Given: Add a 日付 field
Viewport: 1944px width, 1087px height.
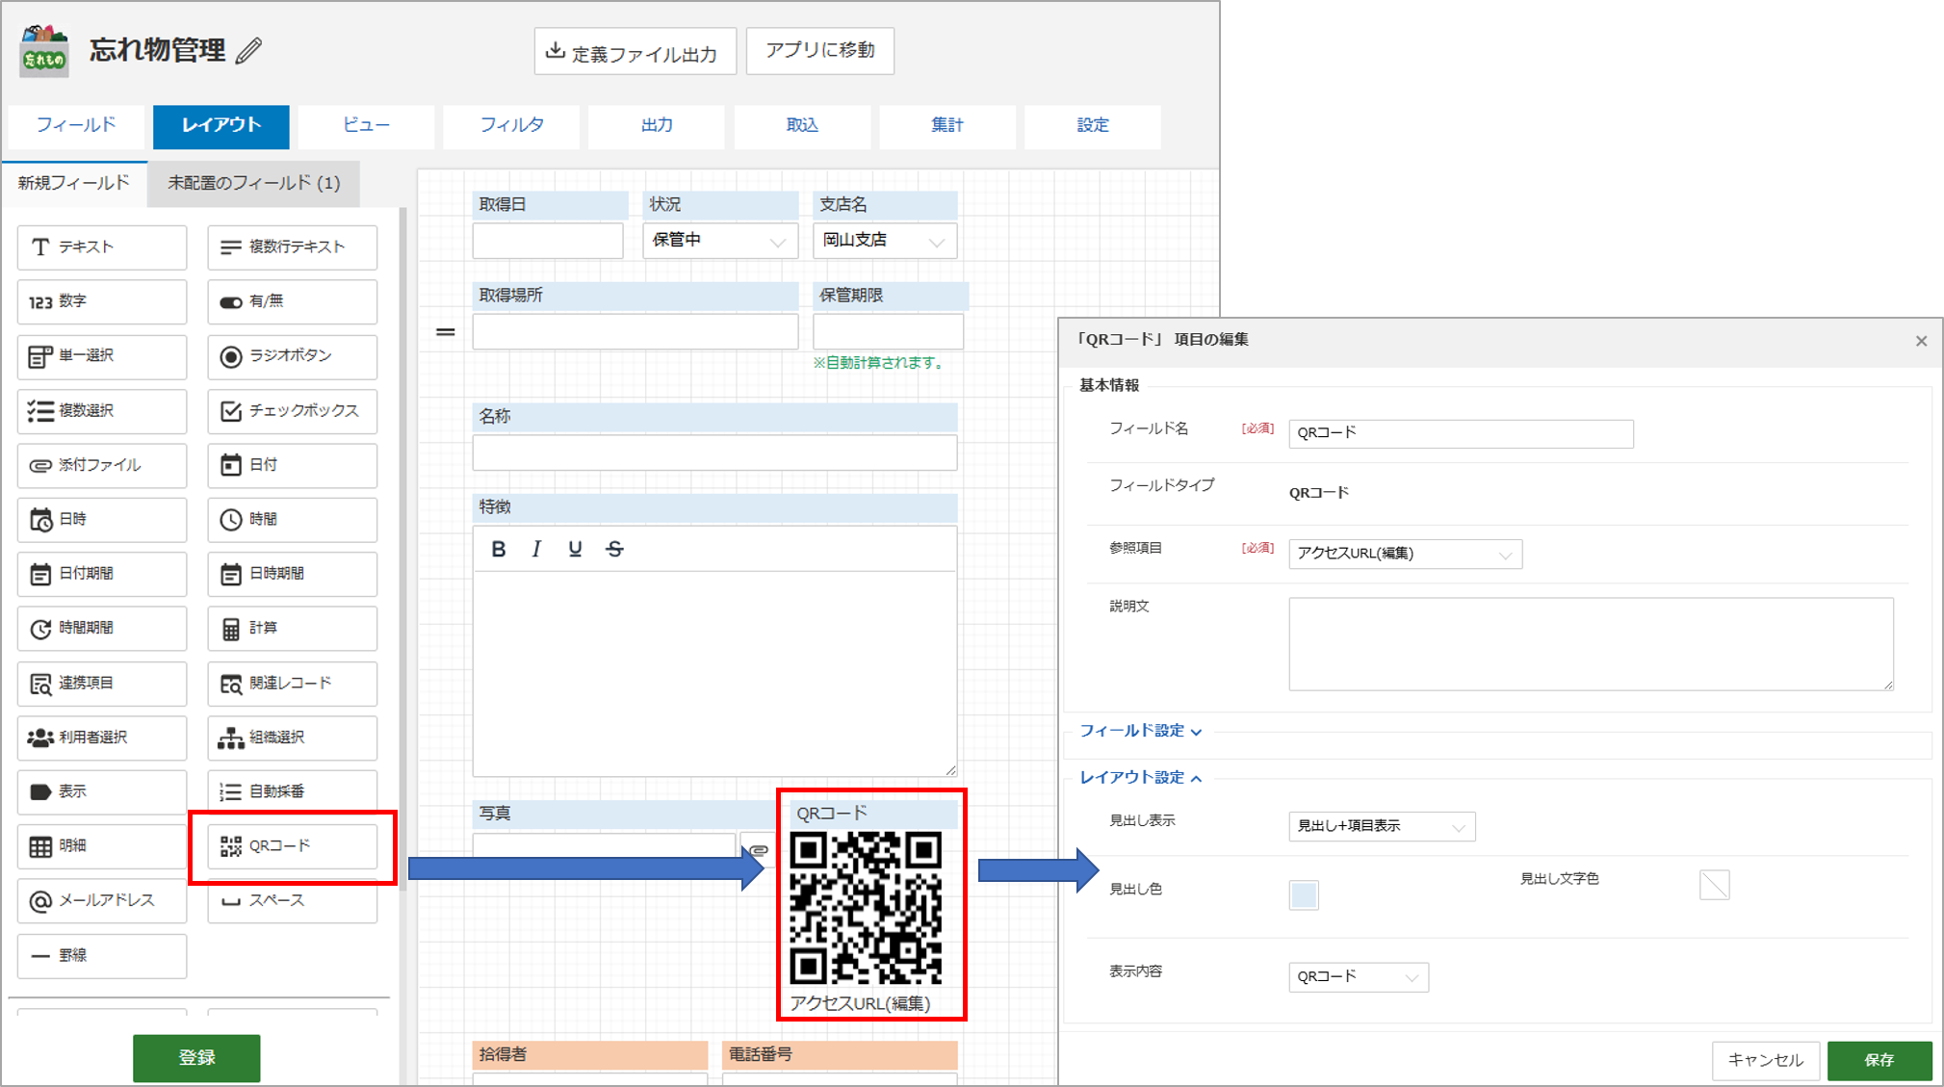Looking at the screenshot, I should 293,465.
